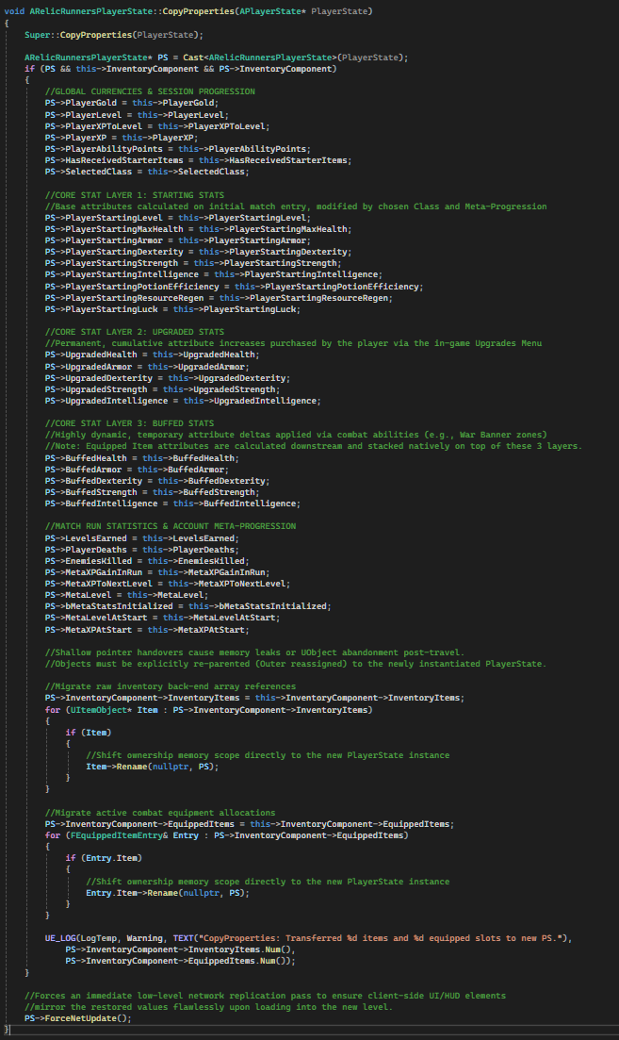Click the PS->MetaLevelAtStart assignment line
This screenshot has width=619, height=1040.
pos(162,618)
